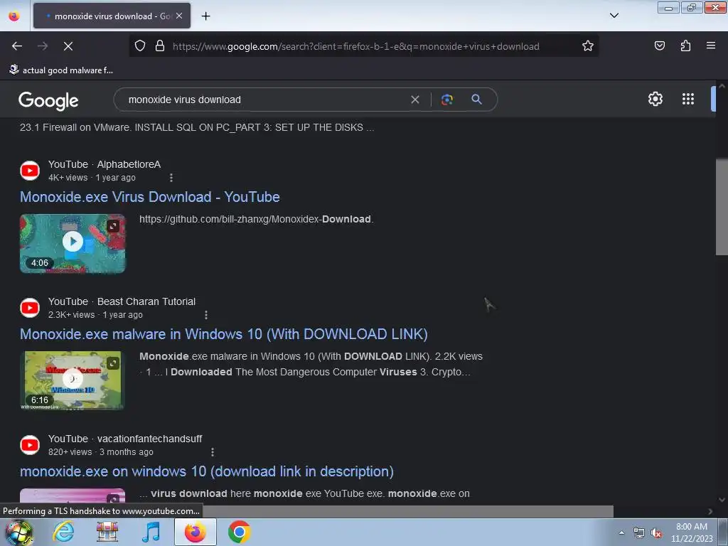Open the Firefox hamburger menu
Image resolution: width=728 pixels, height=546 pixels.
pyautogui.click(x=710, y=45)
